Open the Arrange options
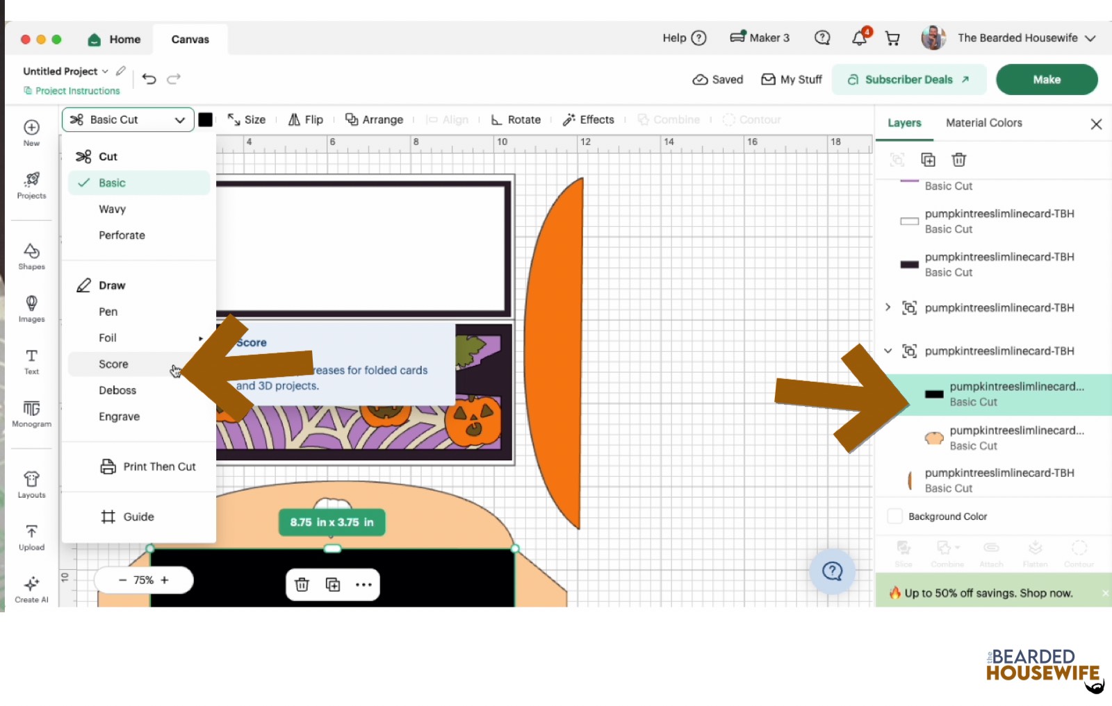 click(x=374, y=119)
